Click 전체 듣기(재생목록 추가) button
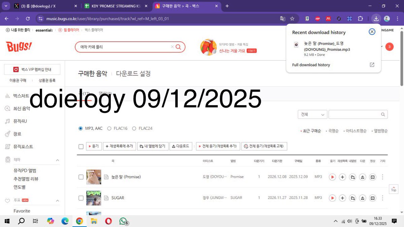 point(218,146)
